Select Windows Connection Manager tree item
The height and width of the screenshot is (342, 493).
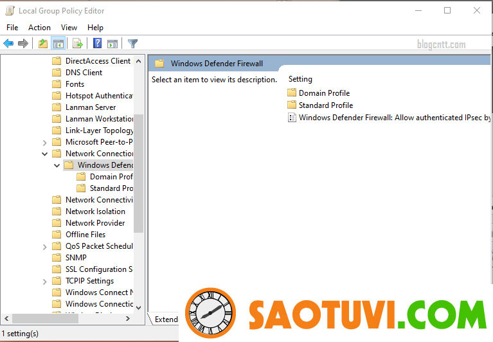(x=100, y=304)
